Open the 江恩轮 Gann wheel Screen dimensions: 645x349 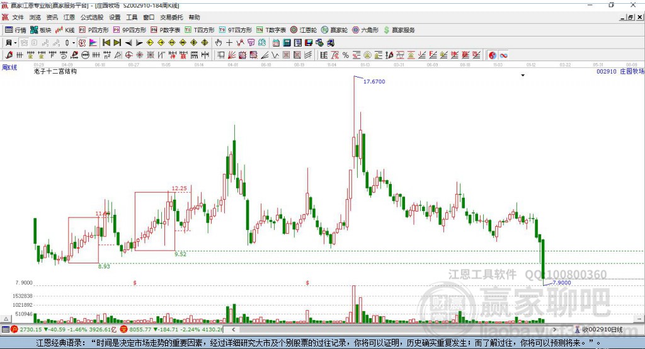click(304, 30)
